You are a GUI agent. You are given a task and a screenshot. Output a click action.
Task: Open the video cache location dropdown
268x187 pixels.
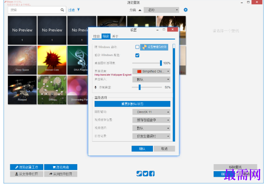point(151,120)
